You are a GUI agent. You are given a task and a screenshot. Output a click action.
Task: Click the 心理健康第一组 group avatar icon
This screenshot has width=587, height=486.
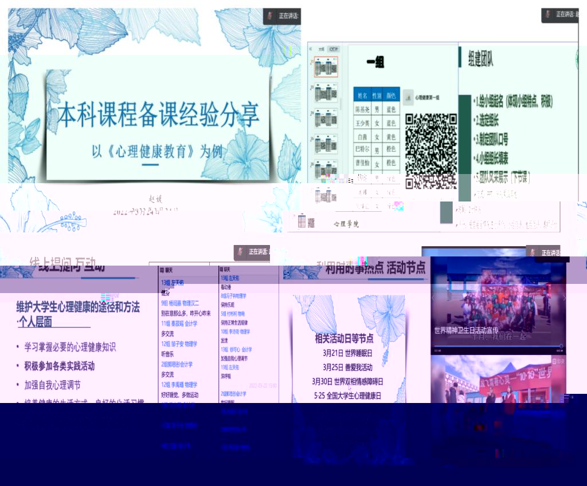[408, 96]
